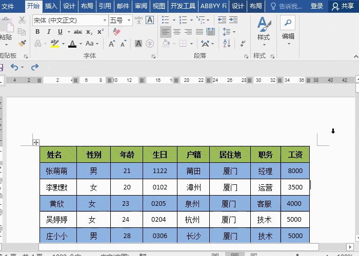
Task: Toggle superscript formatting
Action: (101, 32)
